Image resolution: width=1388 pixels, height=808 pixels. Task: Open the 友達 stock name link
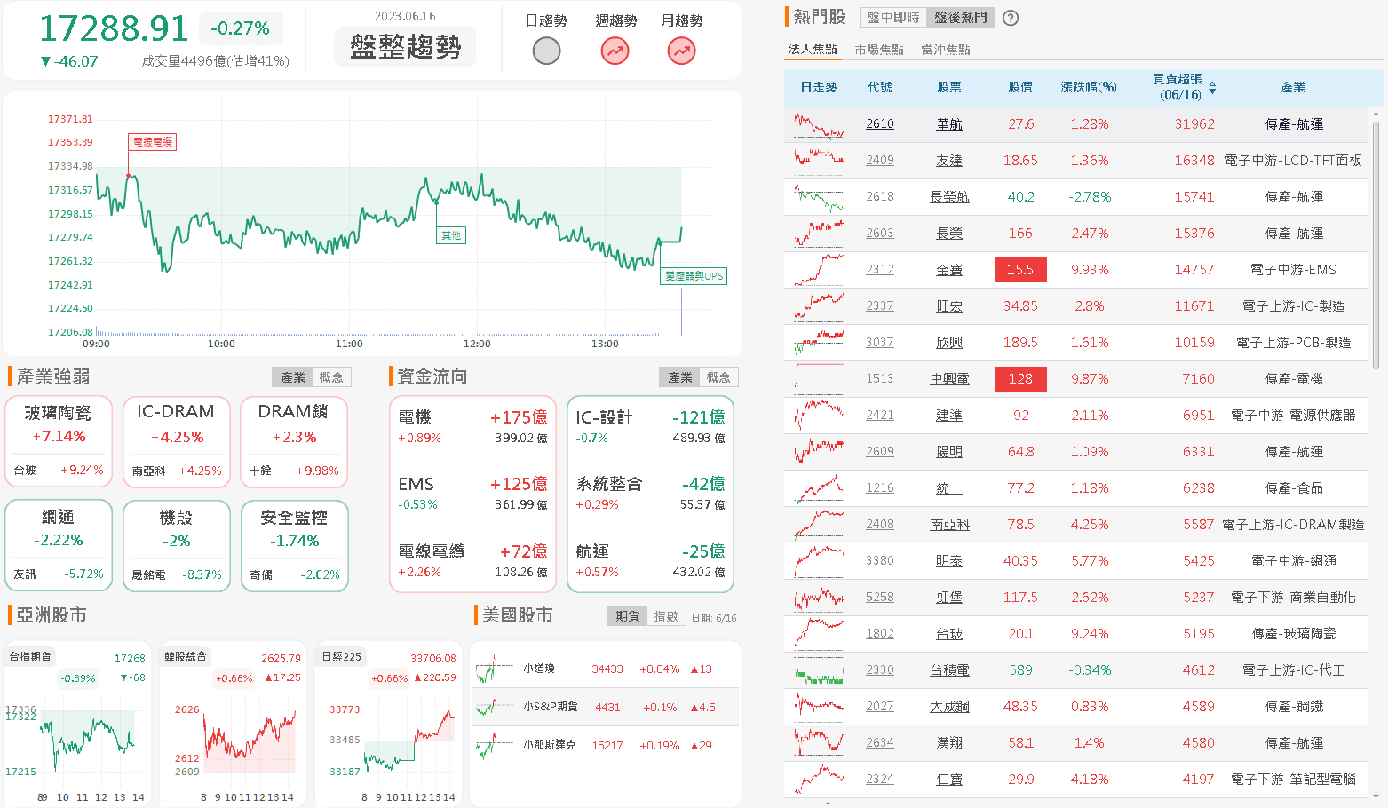point(949,161)
